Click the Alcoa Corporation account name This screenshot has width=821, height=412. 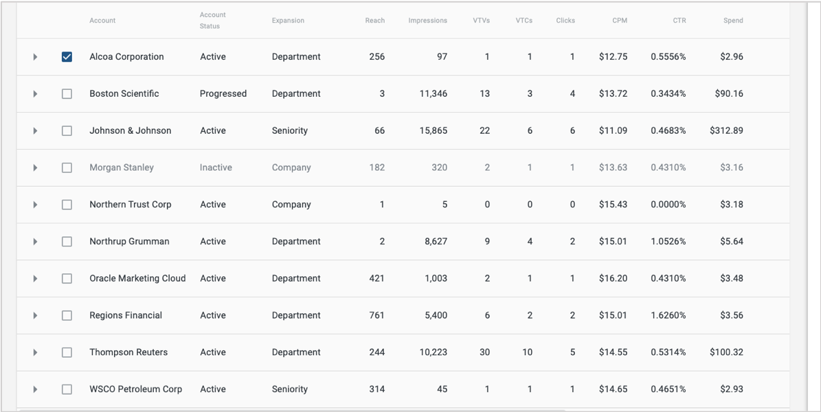point(126,56)
